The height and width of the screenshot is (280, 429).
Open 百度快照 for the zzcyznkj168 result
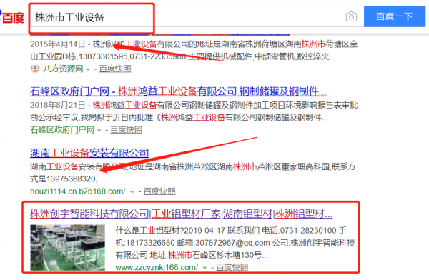232,267
